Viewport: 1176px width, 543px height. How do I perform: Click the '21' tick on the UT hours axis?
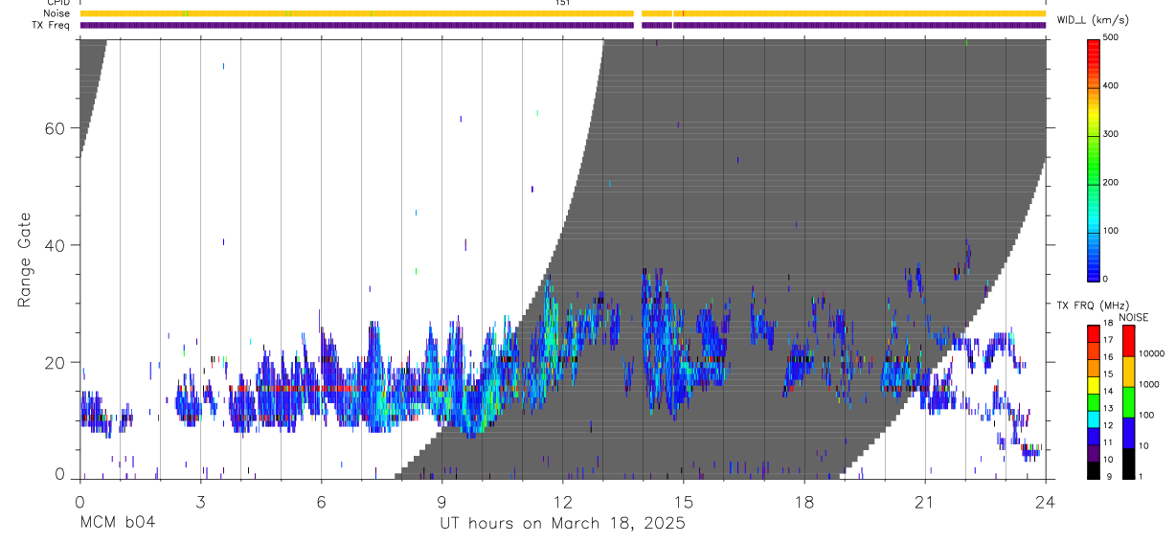(925, 501)
